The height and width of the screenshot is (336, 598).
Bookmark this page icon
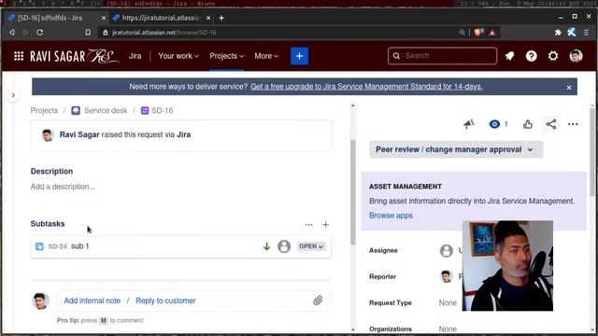[88, 33]
